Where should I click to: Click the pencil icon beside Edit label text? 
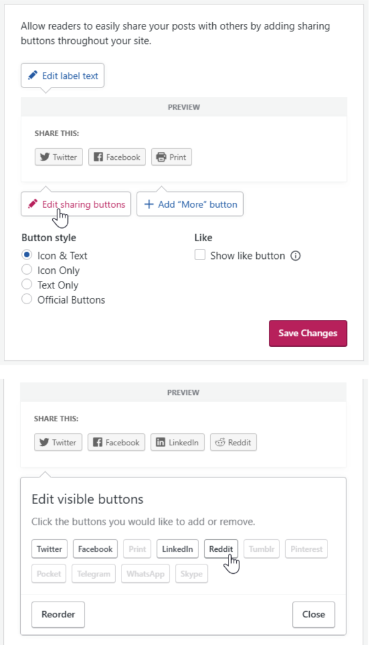click(x=33, y=76)
